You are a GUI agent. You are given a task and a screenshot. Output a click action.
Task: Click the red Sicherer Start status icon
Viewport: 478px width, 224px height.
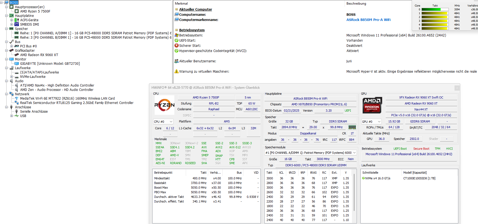[x=177, y=45]
